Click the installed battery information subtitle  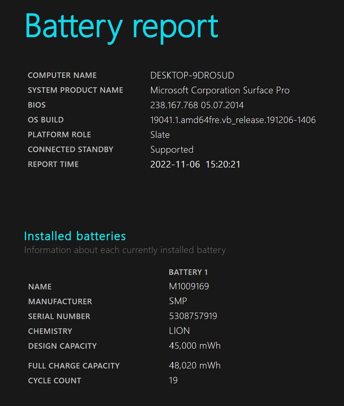pyautogui.click(x=125, y=250)
